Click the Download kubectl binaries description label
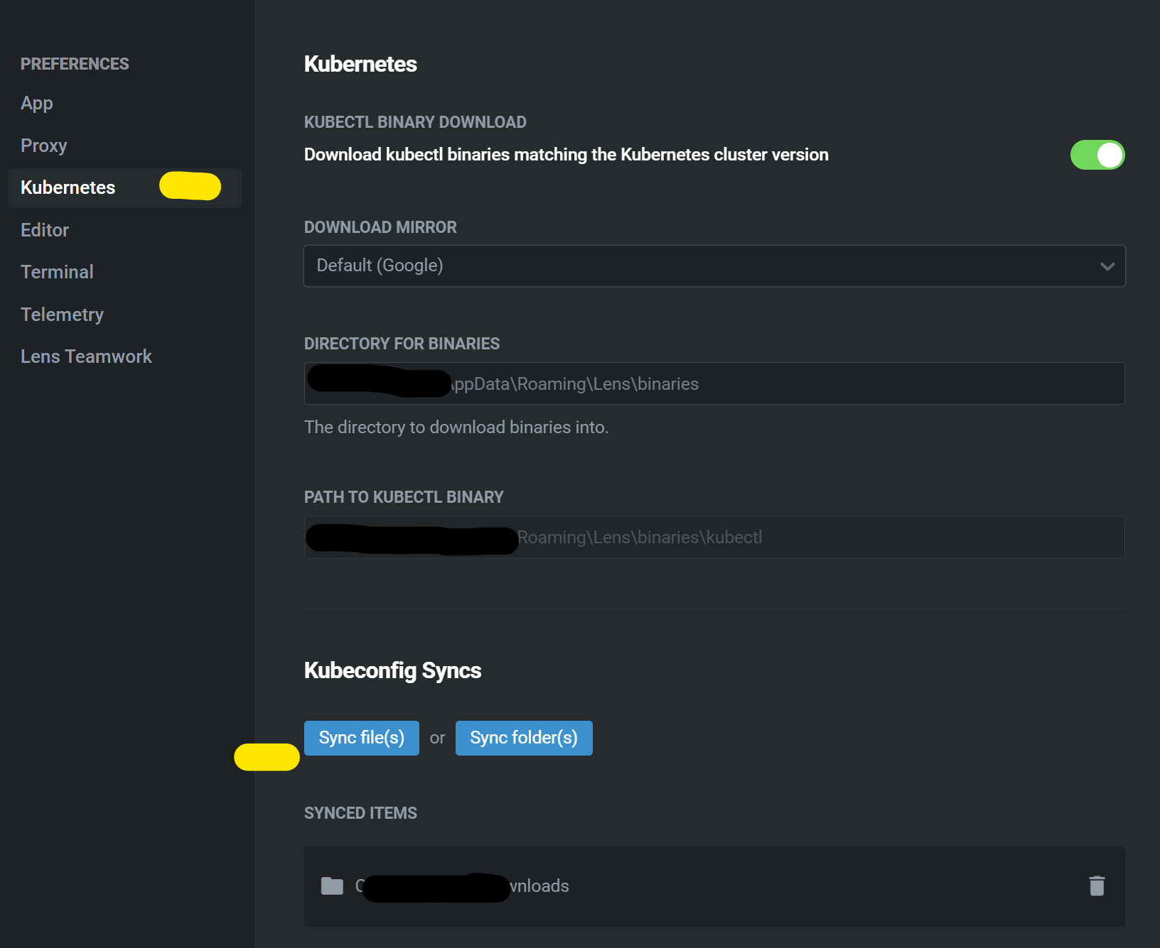The width and height of the screenshot is (1160, 948). [x=566, y=155]
